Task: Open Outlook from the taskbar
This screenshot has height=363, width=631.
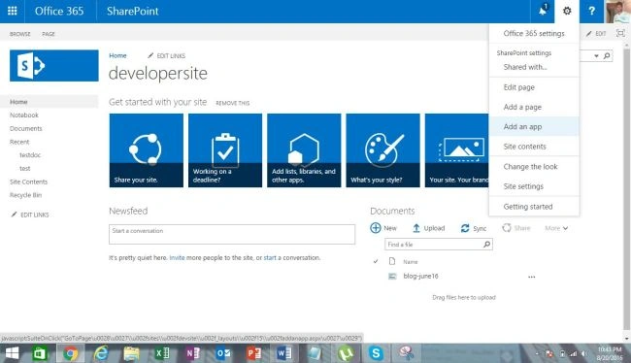Action: pyautogui.click(x=223, y=353)
